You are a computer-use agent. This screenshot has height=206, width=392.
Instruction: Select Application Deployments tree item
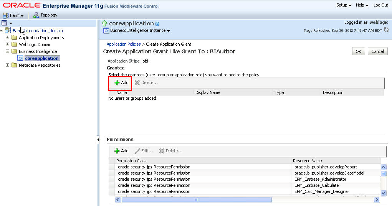click(x=41, y=38)
